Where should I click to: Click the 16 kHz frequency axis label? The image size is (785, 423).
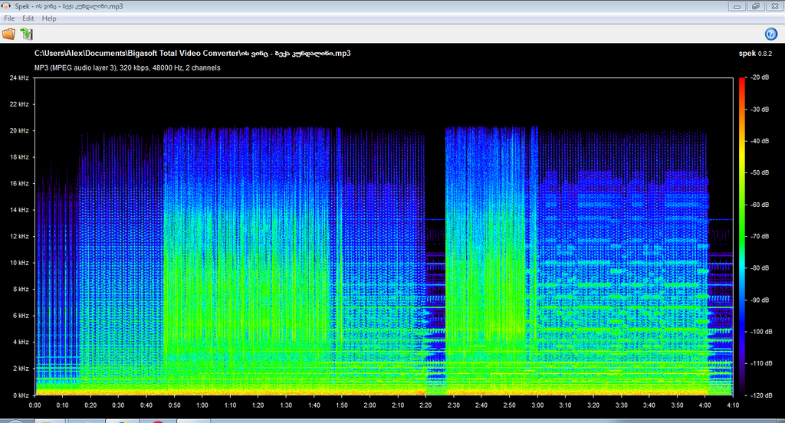pyautogui.click(x=19, y=183)
